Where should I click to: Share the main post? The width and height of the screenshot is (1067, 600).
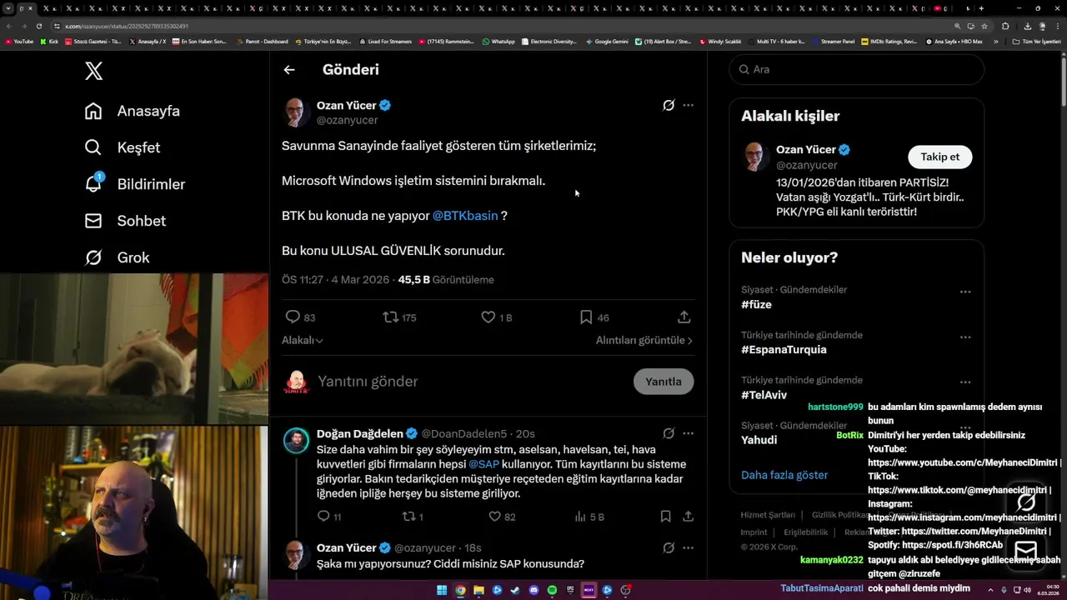(x=684, y=317)
